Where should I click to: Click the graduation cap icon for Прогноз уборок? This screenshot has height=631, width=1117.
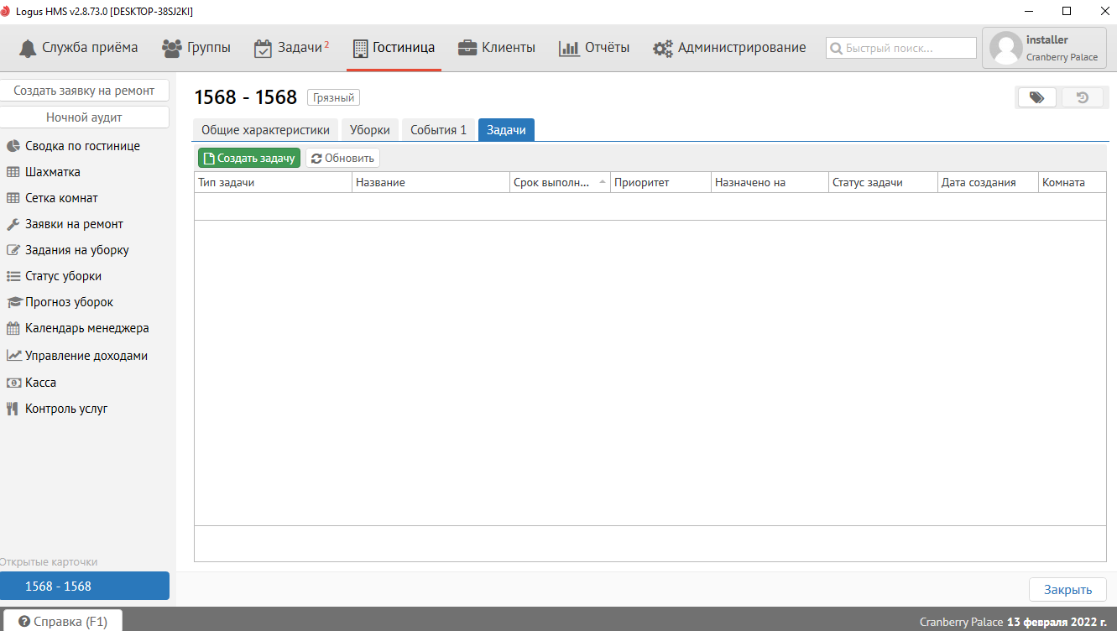coord(13,302)
